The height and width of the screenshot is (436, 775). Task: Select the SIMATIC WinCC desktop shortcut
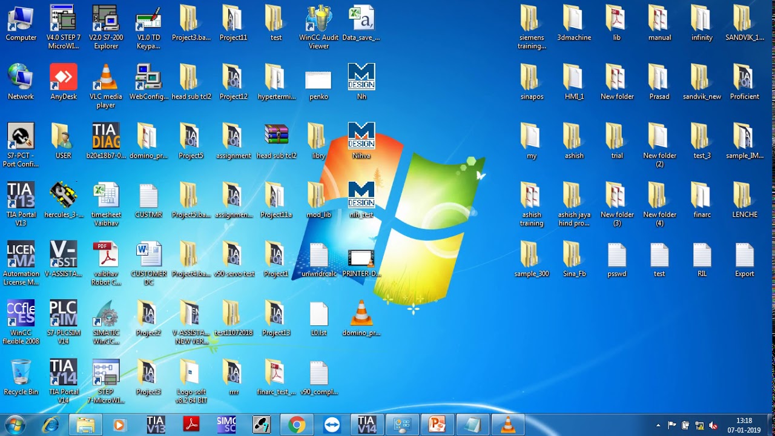[x=106, y=323]
